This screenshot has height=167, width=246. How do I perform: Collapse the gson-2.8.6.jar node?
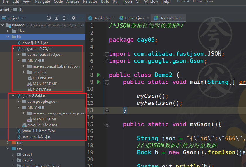click(13, 96)
